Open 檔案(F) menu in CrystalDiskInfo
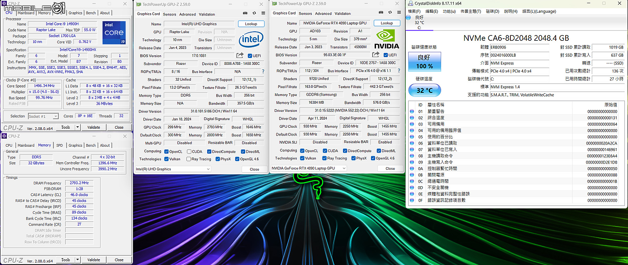Image resolution: width=628 pixels, height=265 pixels. pyautogui.click(x=414, y=11)
